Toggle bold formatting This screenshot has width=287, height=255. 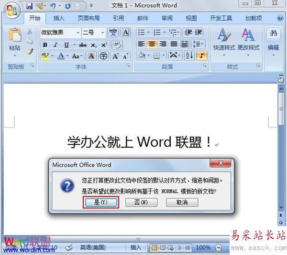(45, 45)
